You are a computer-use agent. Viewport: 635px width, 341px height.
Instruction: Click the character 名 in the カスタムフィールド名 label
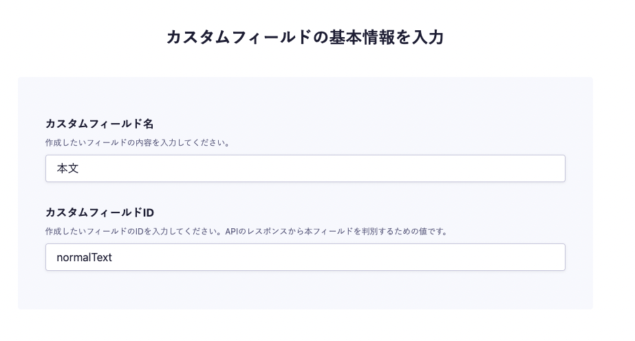pos(148,124)
